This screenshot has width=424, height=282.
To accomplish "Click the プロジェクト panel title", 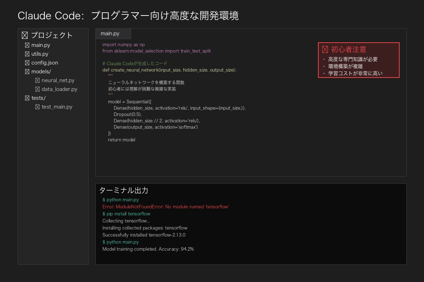I will 52,35.
